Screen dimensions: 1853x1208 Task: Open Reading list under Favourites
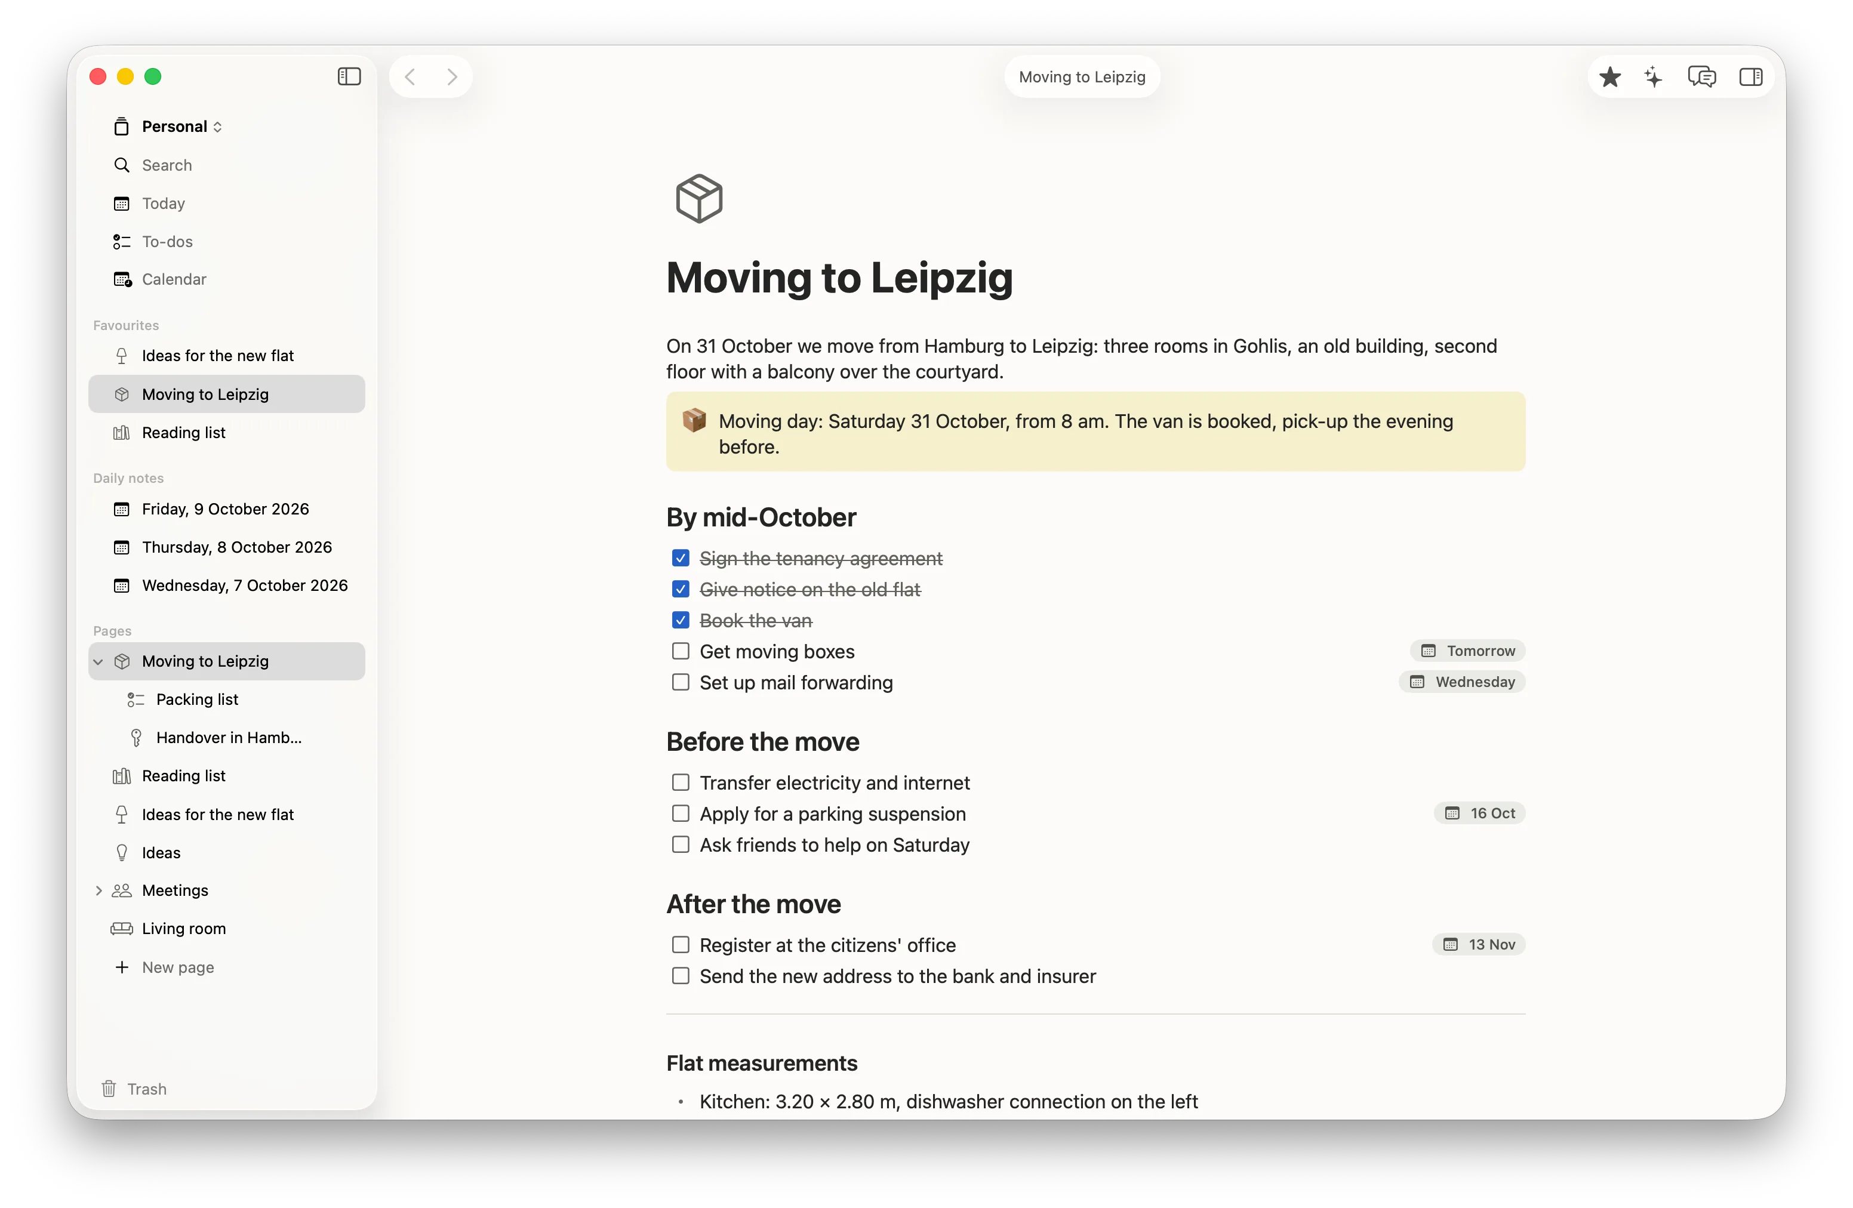click(226, 433)
